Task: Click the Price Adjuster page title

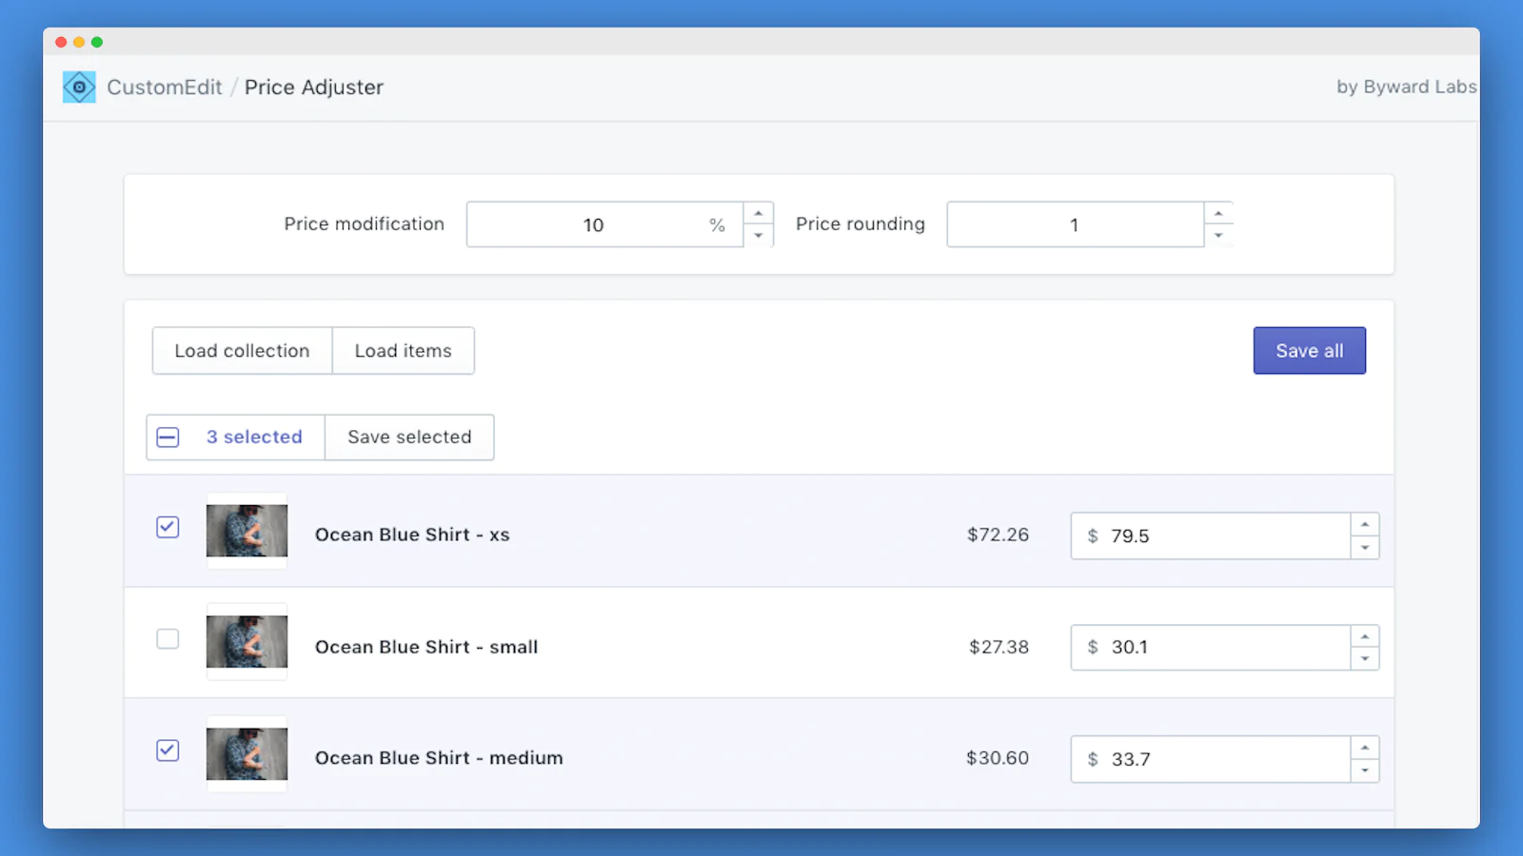Action: [314, 87]
